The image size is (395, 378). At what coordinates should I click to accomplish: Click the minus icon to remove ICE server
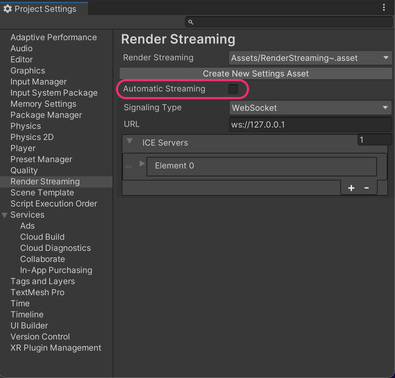point(366,188)
